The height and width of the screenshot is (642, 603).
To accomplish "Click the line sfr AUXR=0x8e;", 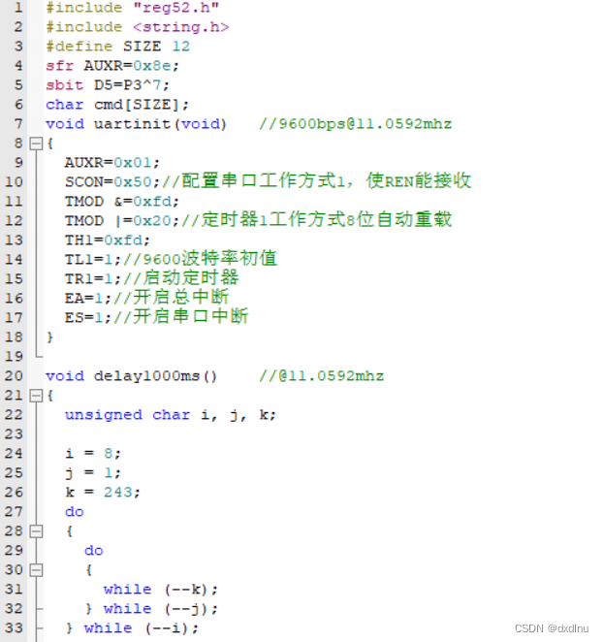I will point(112,66).
